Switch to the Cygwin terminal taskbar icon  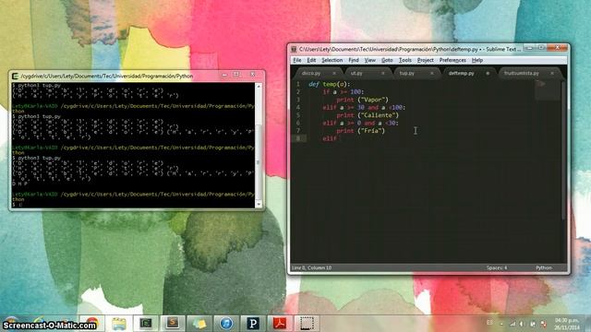(x=146, y=324)
